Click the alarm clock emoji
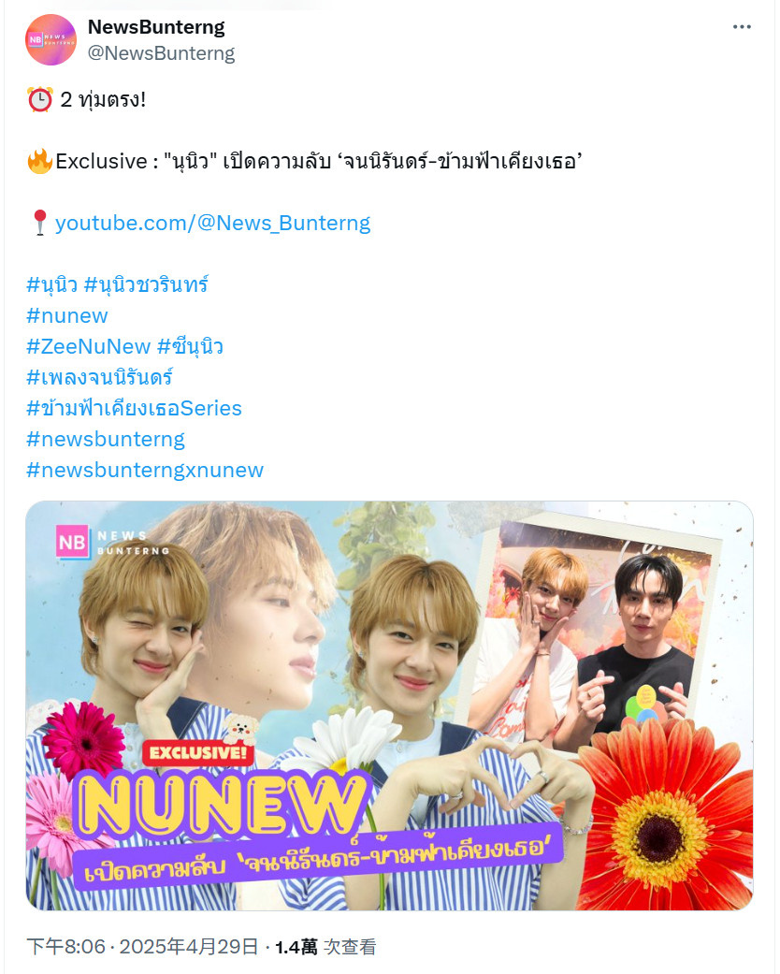 point(39,99)
